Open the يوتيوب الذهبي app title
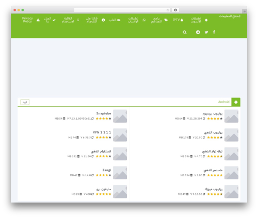This screenshot has width=258, height=218. point(213,132)
